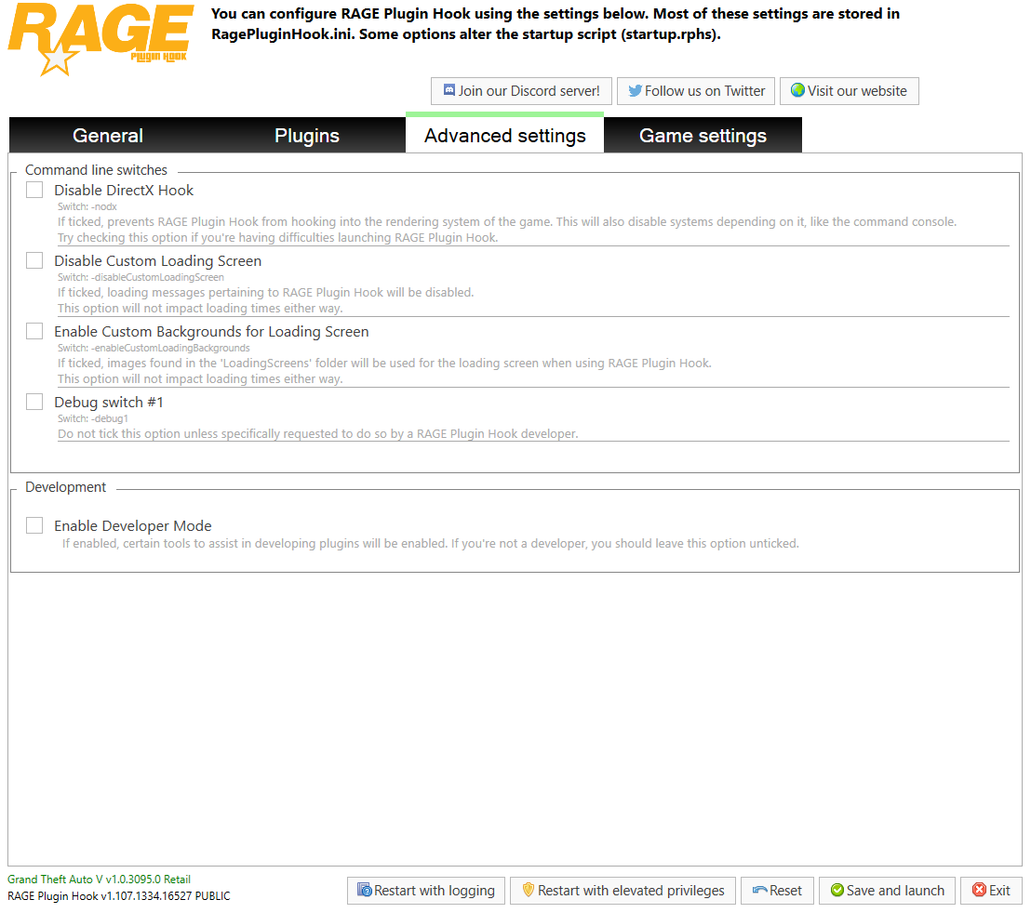Click the RAGE Plugin Hook logo
The image size is (1031, 913).
(100, 39)
